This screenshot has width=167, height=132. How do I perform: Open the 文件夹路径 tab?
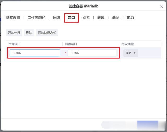(x=37, y=18)
